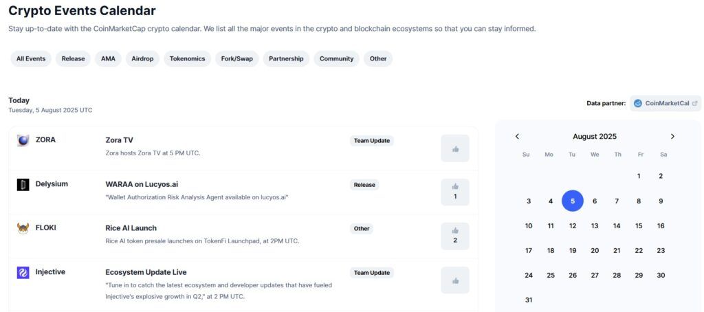Filter by Fork/Swap category
The width and height of the screenshot is (704, 312).
pyautogui.click(x=236, y=58)
